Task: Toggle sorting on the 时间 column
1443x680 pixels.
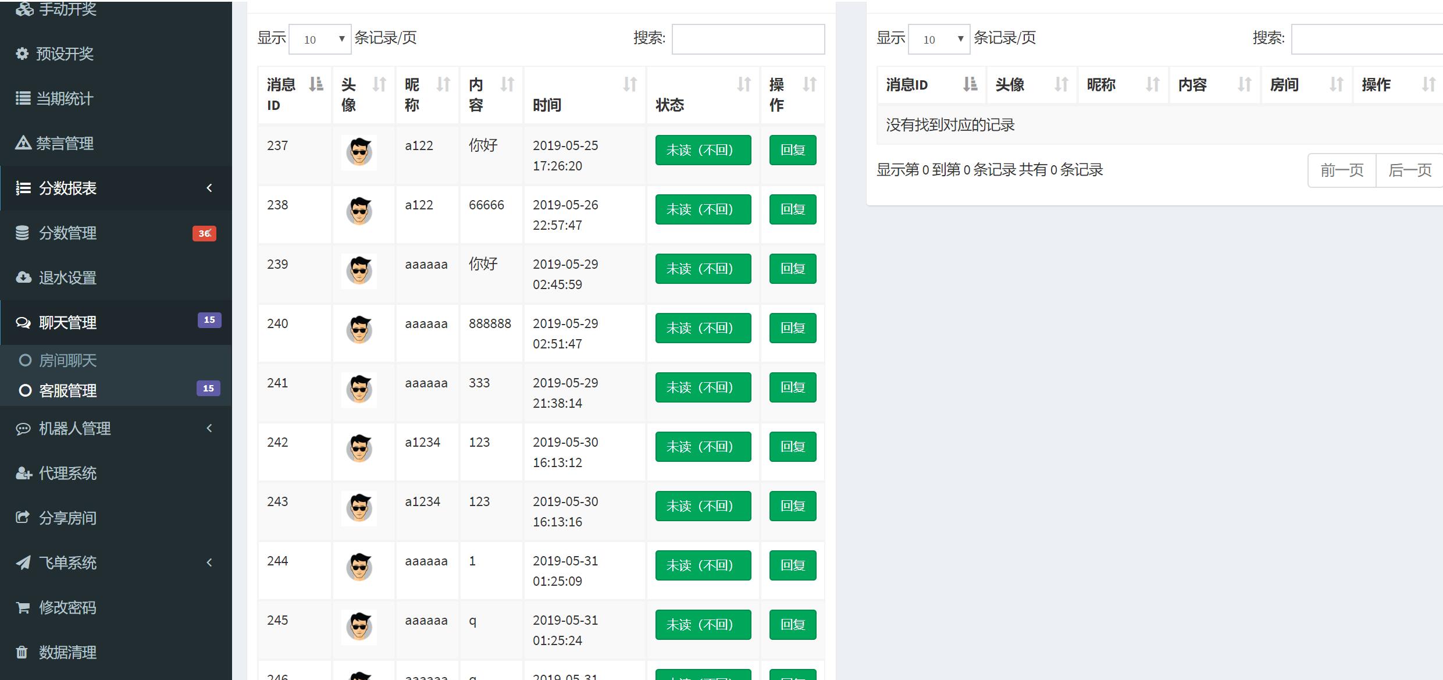Action: 584,95
